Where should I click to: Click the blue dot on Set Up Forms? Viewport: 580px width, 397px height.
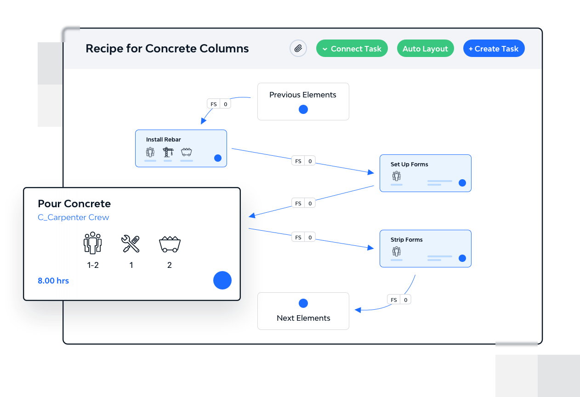tap(462, 183)
